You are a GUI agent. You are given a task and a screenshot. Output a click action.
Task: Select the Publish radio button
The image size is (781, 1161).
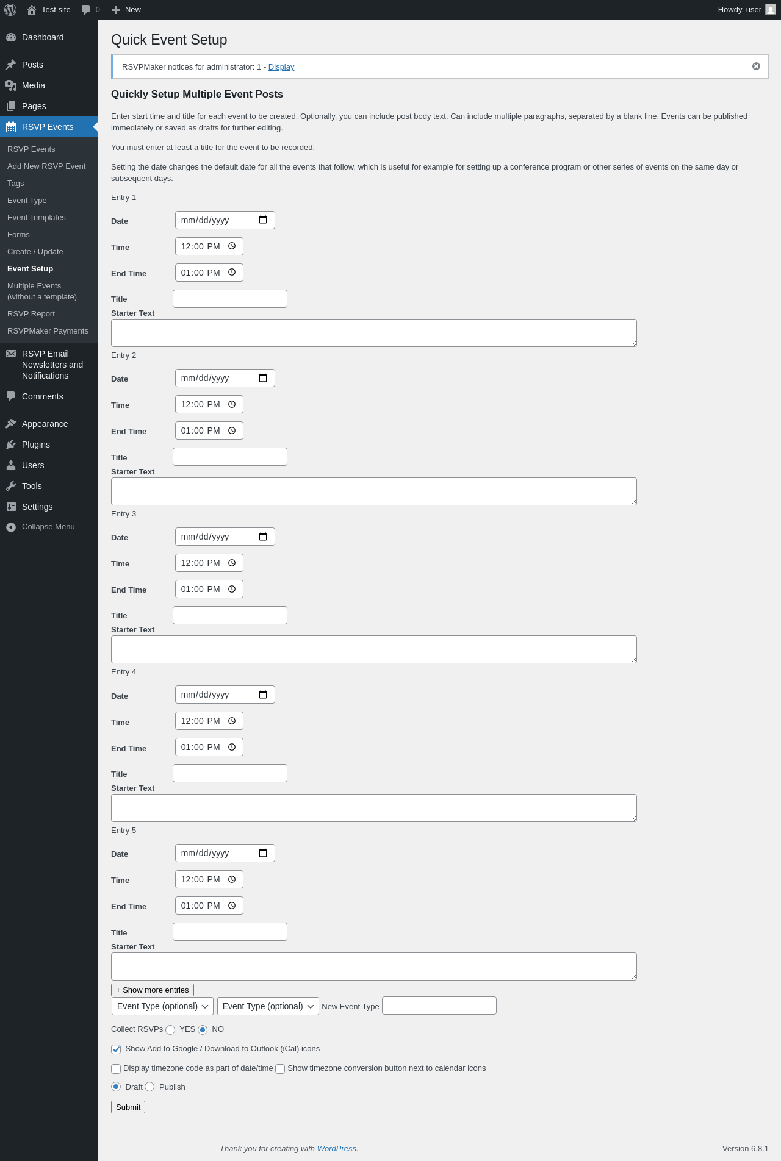click(x=149, y=1087)
